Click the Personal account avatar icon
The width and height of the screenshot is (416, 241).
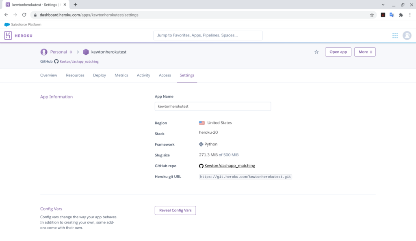point(44,52)
